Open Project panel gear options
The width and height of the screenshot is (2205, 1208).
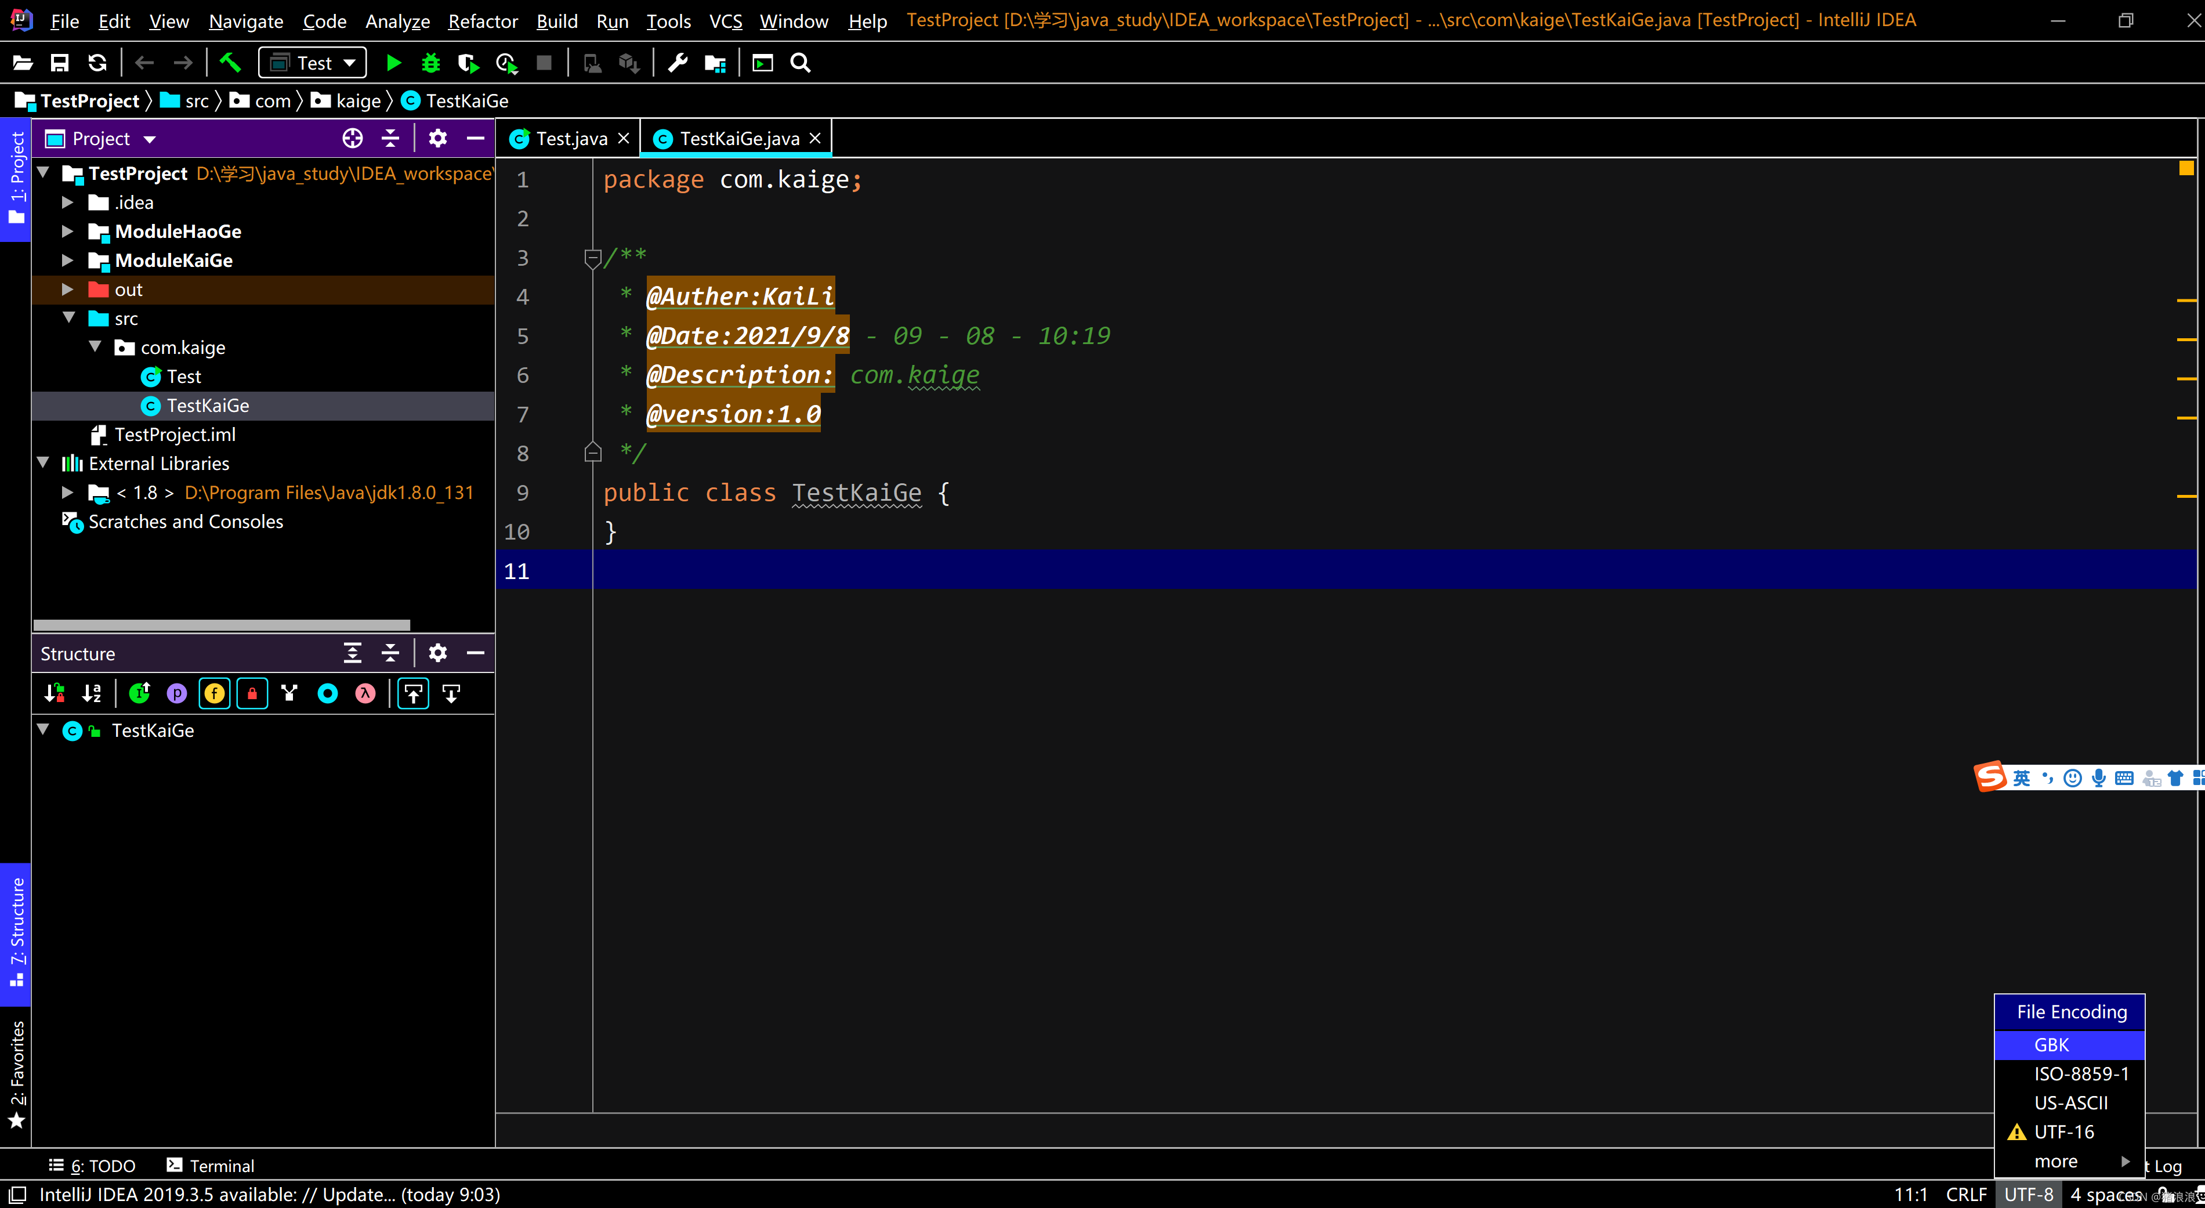pos(437,138)
